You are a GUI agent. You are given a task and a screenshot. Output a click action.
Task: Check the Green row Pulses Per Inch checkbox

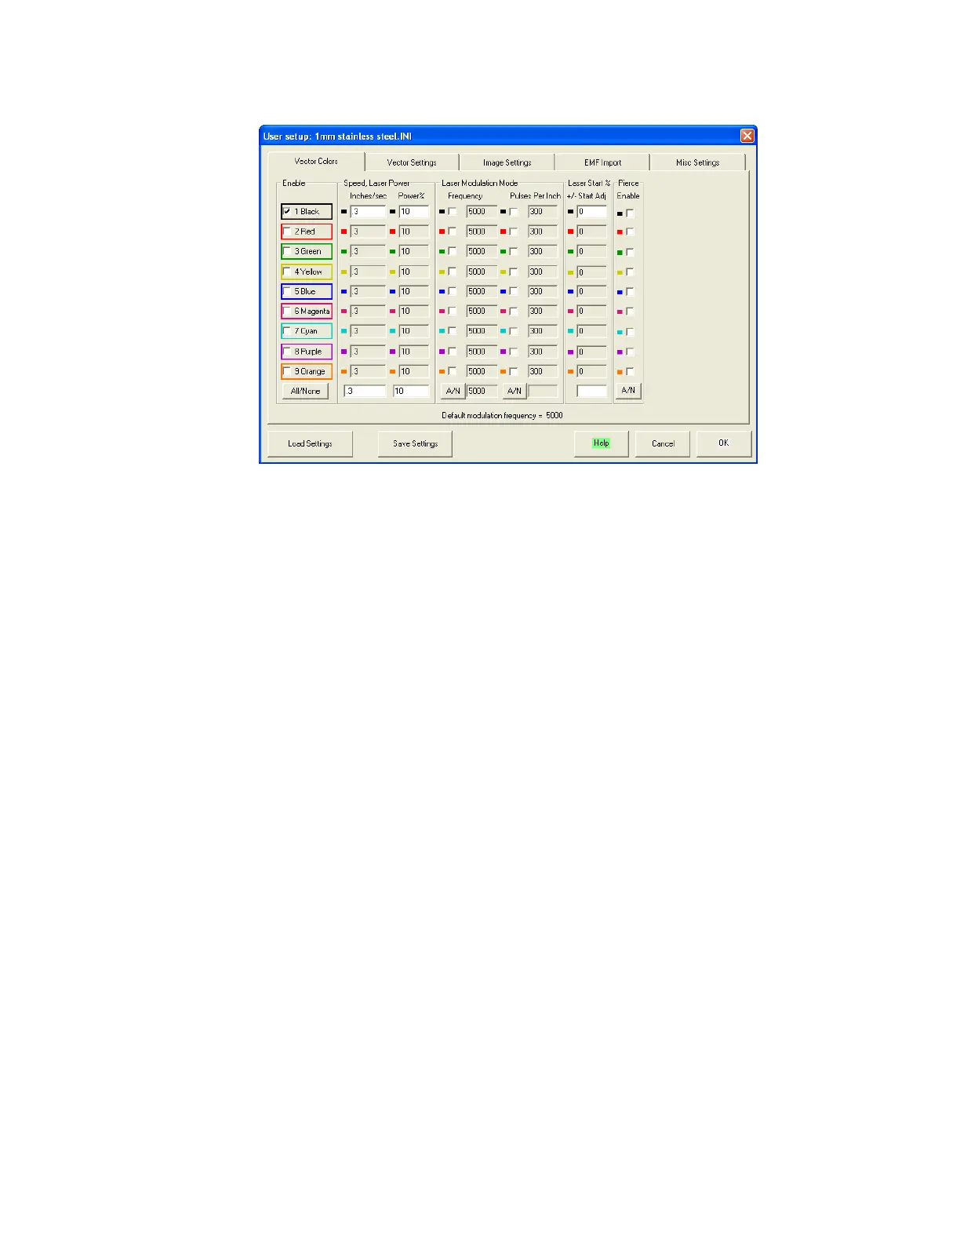coord(514,251)
